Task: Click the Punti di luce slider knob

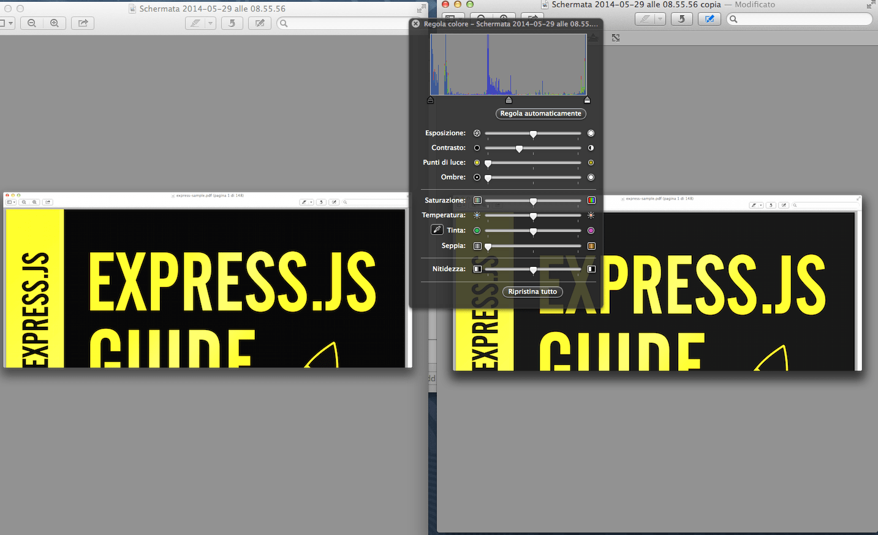Action: (x=488, y=163)
